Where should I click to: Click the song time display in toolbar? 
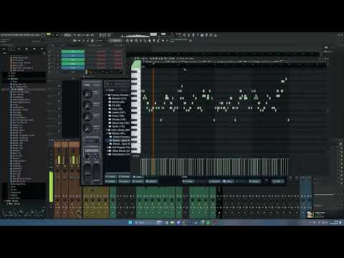105,35
